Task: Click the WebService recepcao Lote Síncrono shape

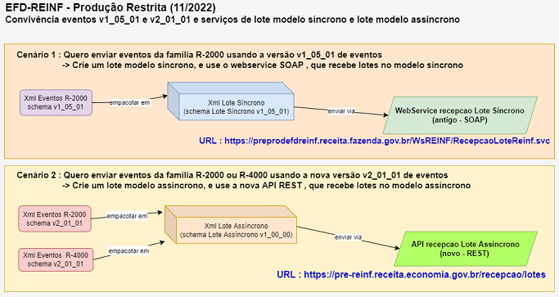Action: coord(459,115)
